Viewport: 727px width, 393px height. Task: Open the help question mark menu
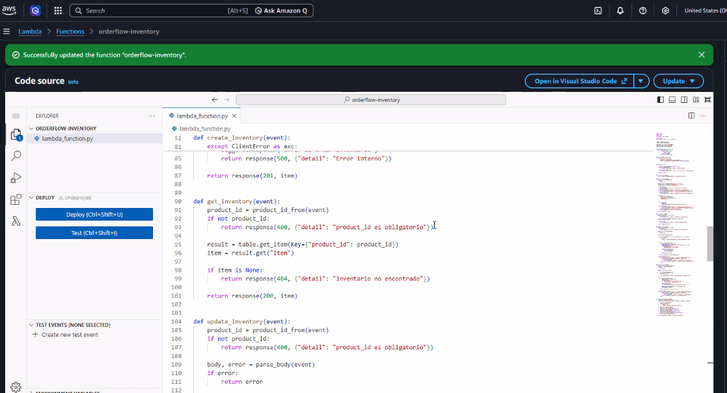pos(643,10)
